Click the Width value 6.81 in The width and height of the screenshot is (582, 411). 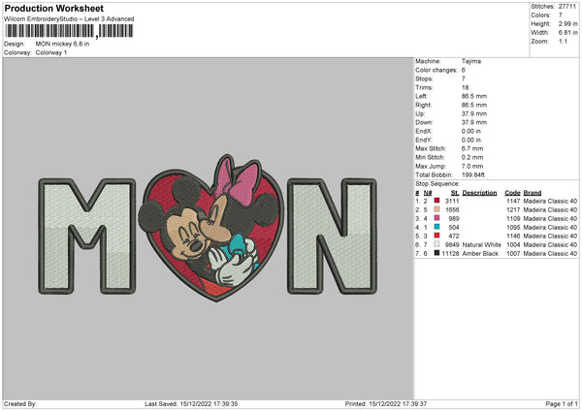(x=567, y=33)
